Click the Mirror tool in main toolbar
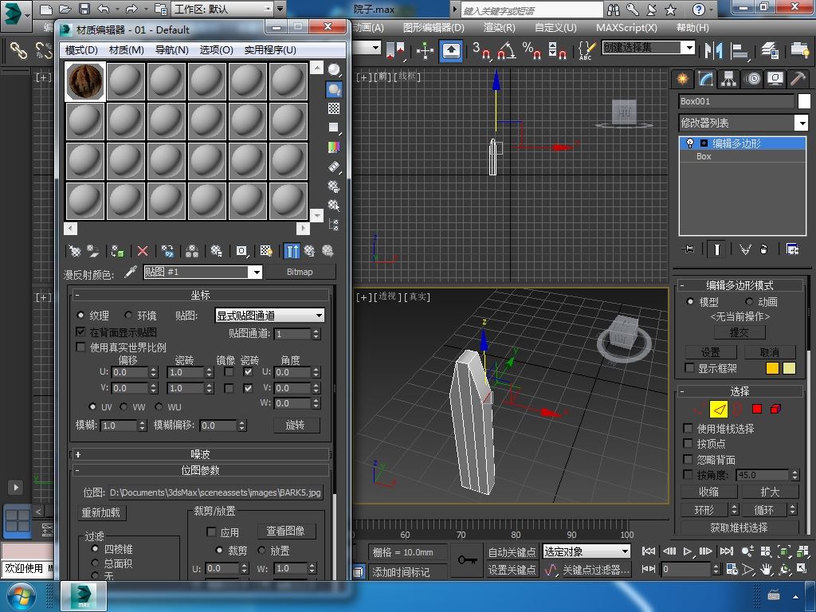Screen dimensions: 816x612 click(713, 50)
